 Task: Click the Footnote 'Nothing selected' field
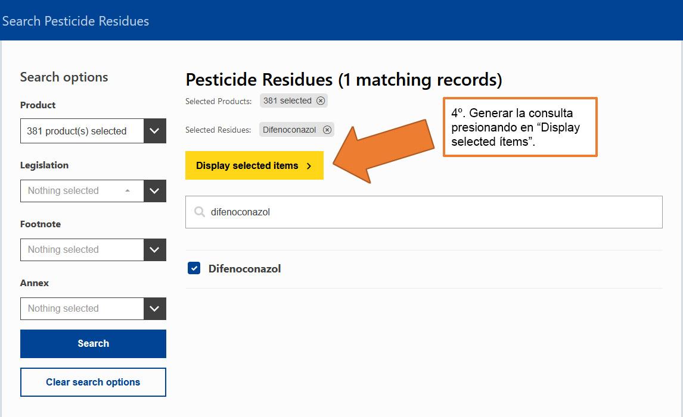click(x=82, y=250)
